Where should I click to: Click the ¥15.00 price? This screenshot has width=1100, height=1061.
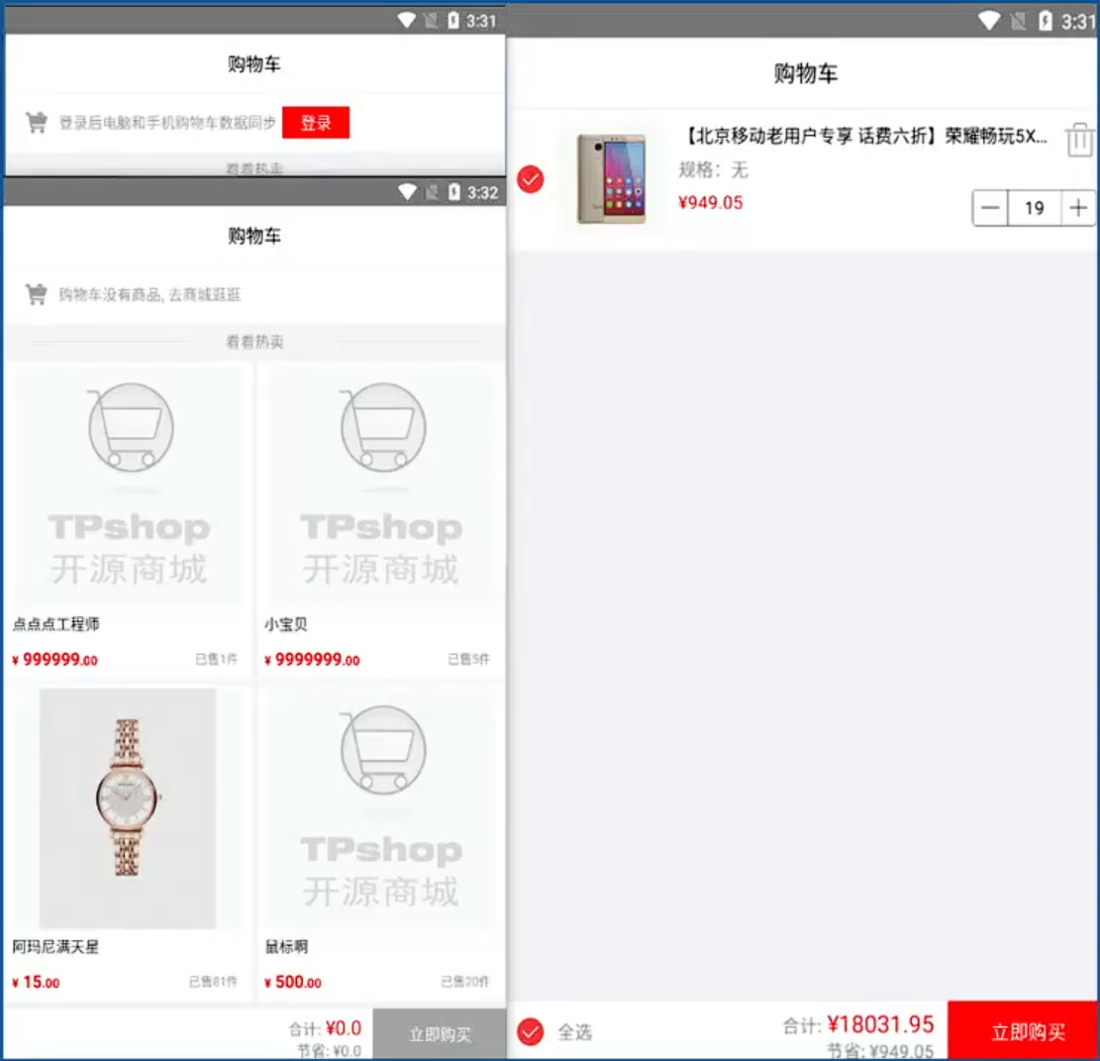tap(36, 982)
